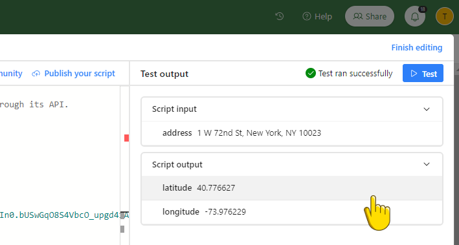The height and width of the screenshot is (245, 459).
Task: Collapse the Script output section
Action: click(x=427, y=164)
